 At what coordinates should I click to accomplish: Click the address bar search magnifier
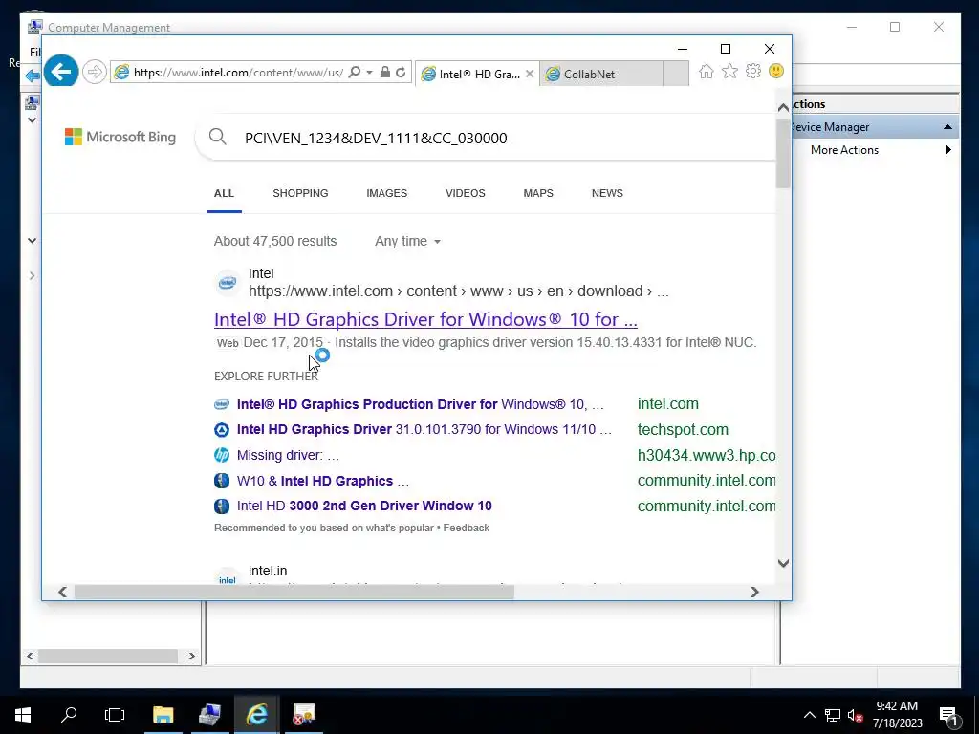[354, 73]
